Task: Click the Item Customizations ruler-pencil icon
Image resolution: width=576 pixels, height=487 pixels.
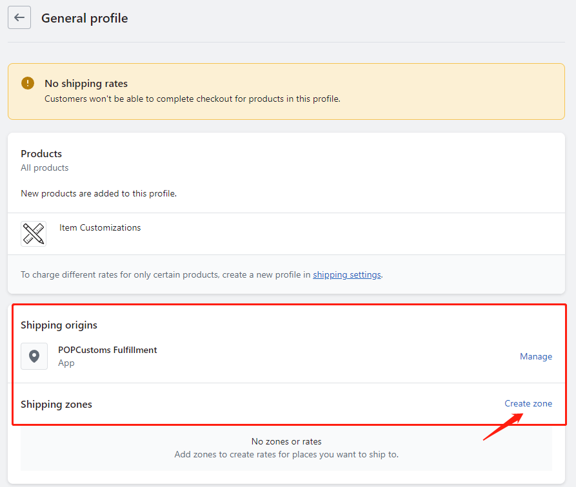Action: tap(34, 234)
